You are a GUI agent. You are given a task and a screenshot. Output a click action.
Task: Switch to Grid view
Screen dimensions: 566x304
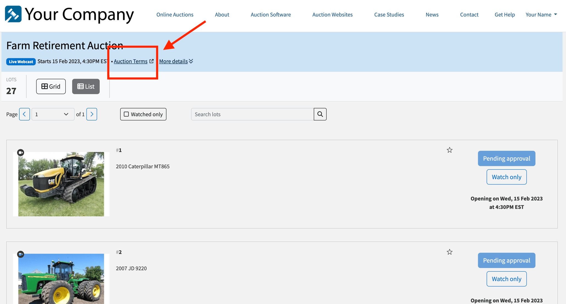click(51, 86)
